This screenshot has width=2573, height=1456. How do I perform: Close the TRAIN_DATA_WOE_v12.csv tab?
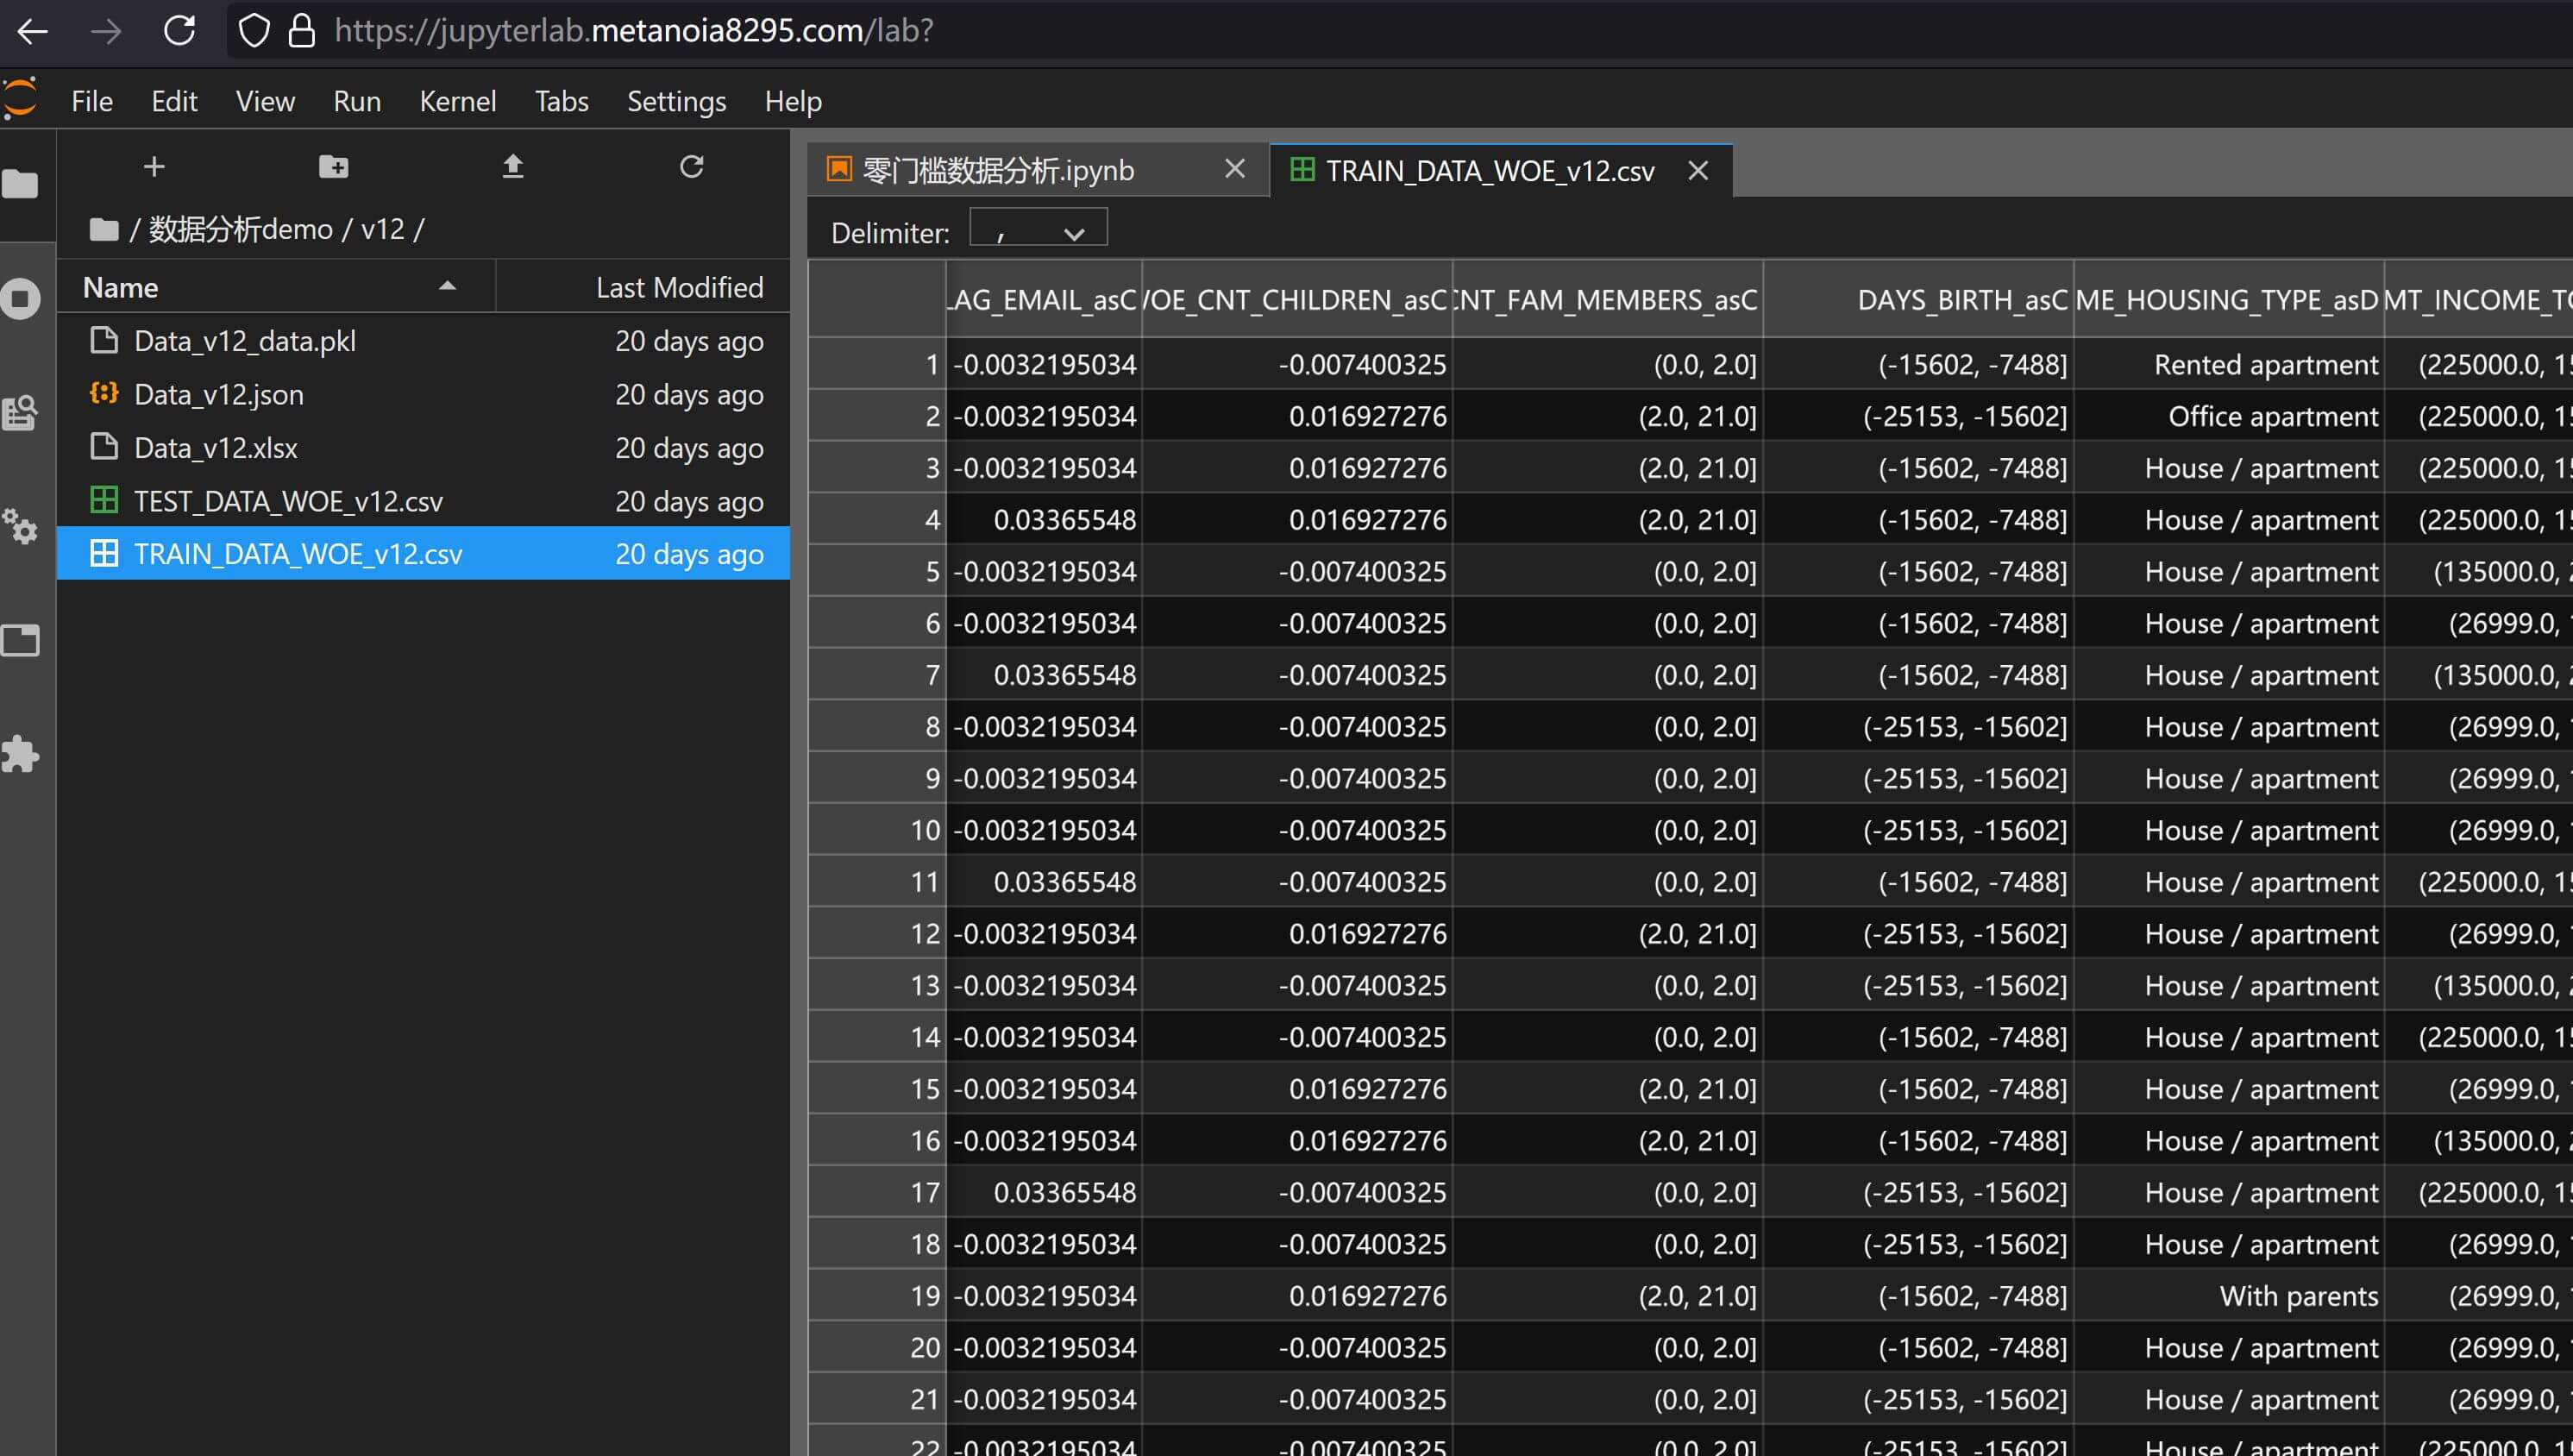click(1697, 171)
